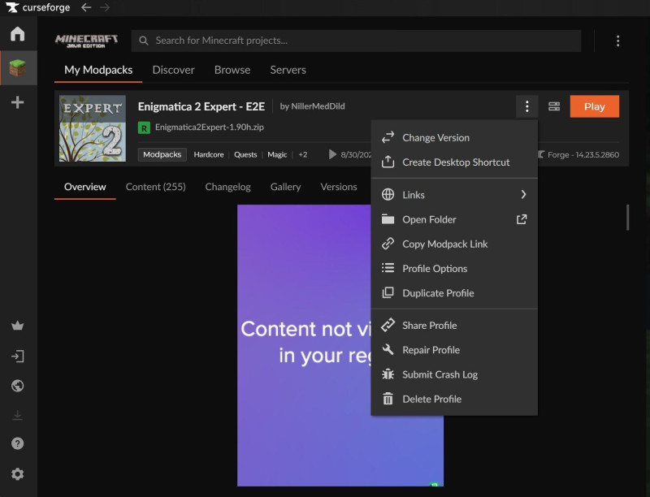Choose Change Version from context menu
The image size is (650, 497).
(x=454, y=137)
